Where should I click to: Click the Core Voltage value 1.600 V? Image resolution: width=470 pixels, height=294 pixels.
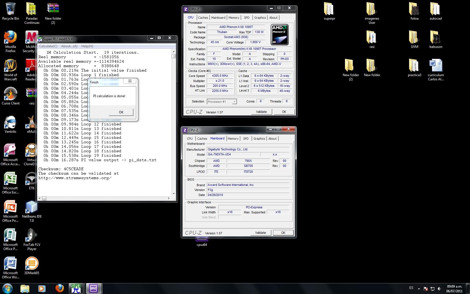pos(255,42)
